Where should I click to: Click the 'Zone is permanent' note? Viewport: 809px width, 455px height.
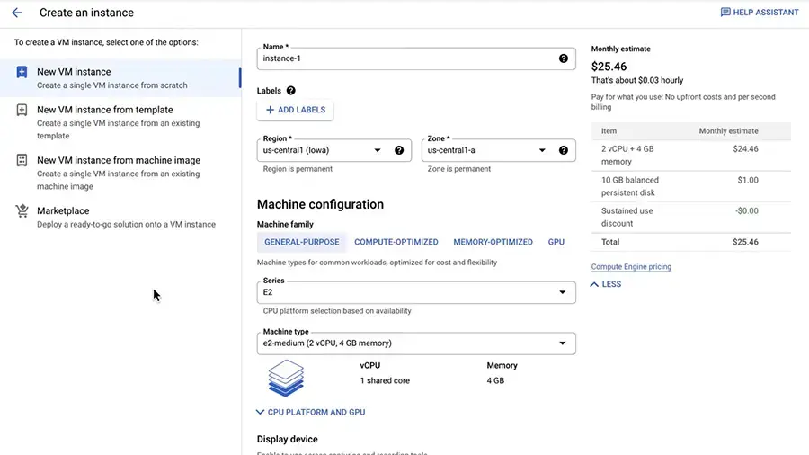[459, 169]
